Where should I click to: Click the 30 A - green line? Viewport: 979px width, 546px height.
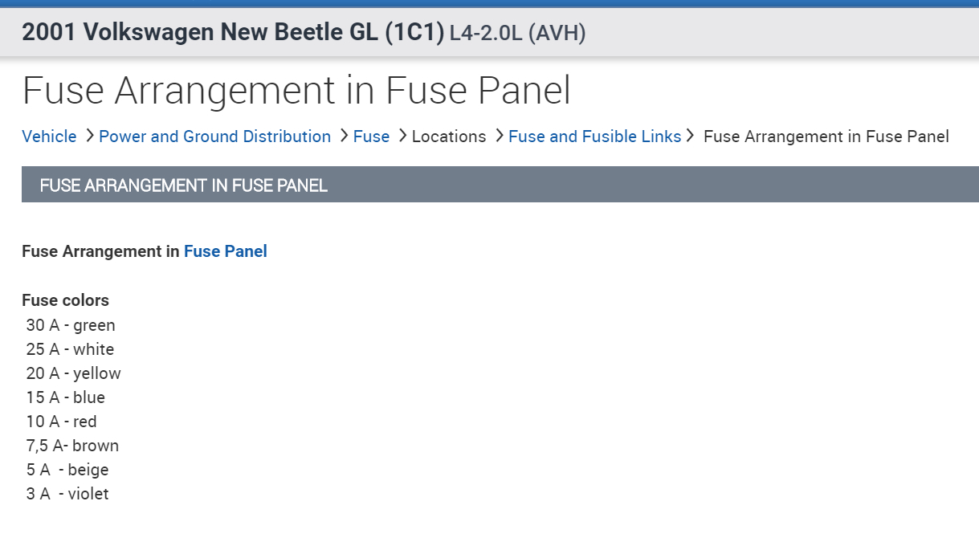71,325
